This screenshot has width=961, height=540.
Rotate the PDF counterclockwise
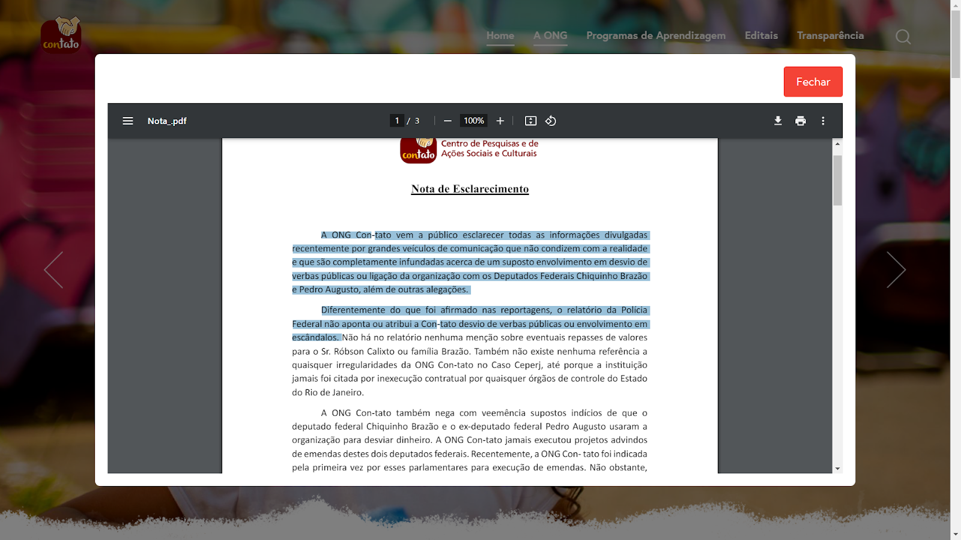point(551,121)
